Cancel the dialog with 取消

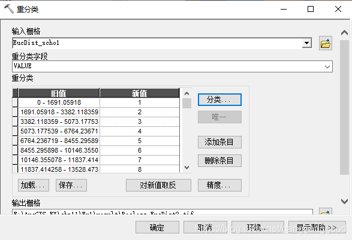[x=205, y=227]
